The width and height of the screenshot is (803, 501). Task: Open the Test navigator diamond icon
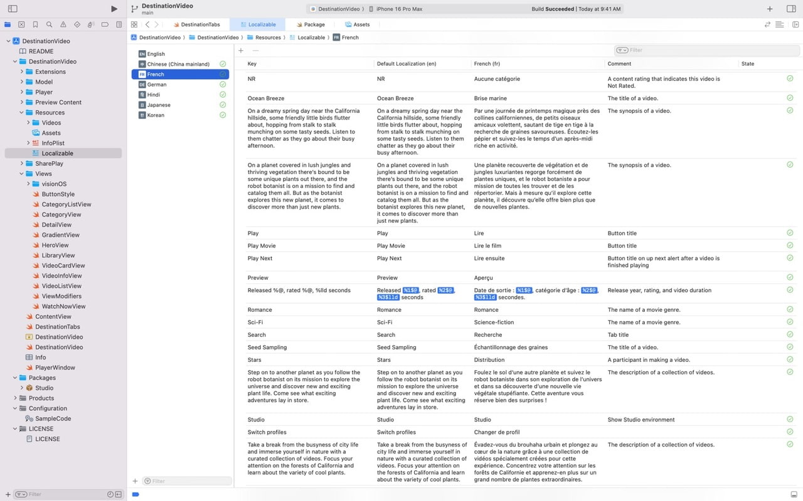pos(78,24)
